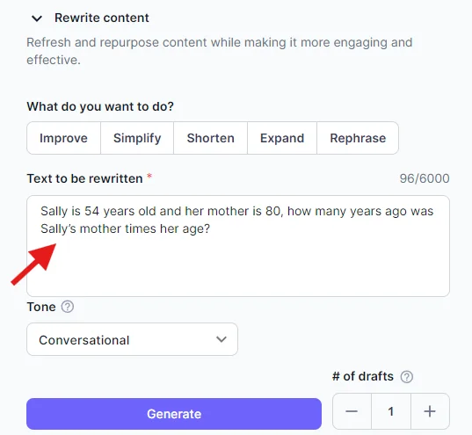Click the Text to be rewritten label
The height and width of the screenshot is (435, 472).
(85, 178)
